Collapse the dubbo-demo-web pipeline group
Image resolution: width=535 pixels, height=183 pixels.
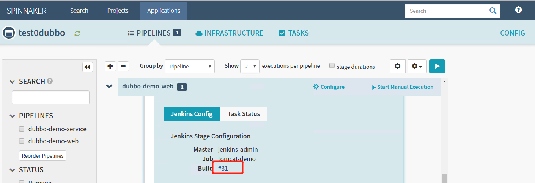[109, 87]
